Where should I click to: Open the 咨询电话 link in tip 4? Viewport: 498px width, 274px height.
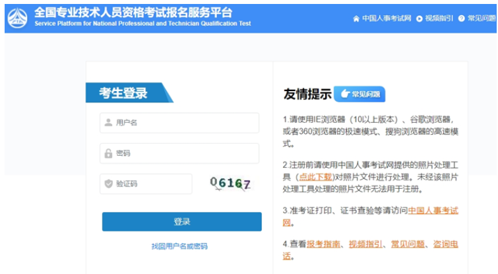pos(445,244)
